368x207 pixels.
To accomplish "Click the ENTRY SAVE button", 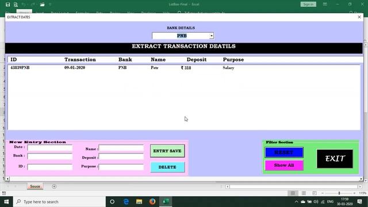I will (167, 151).
